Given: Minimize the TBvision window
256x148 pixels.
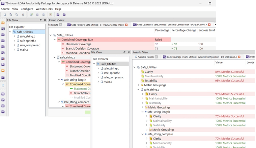Looking at the screenshot, I should pos(200,3).
